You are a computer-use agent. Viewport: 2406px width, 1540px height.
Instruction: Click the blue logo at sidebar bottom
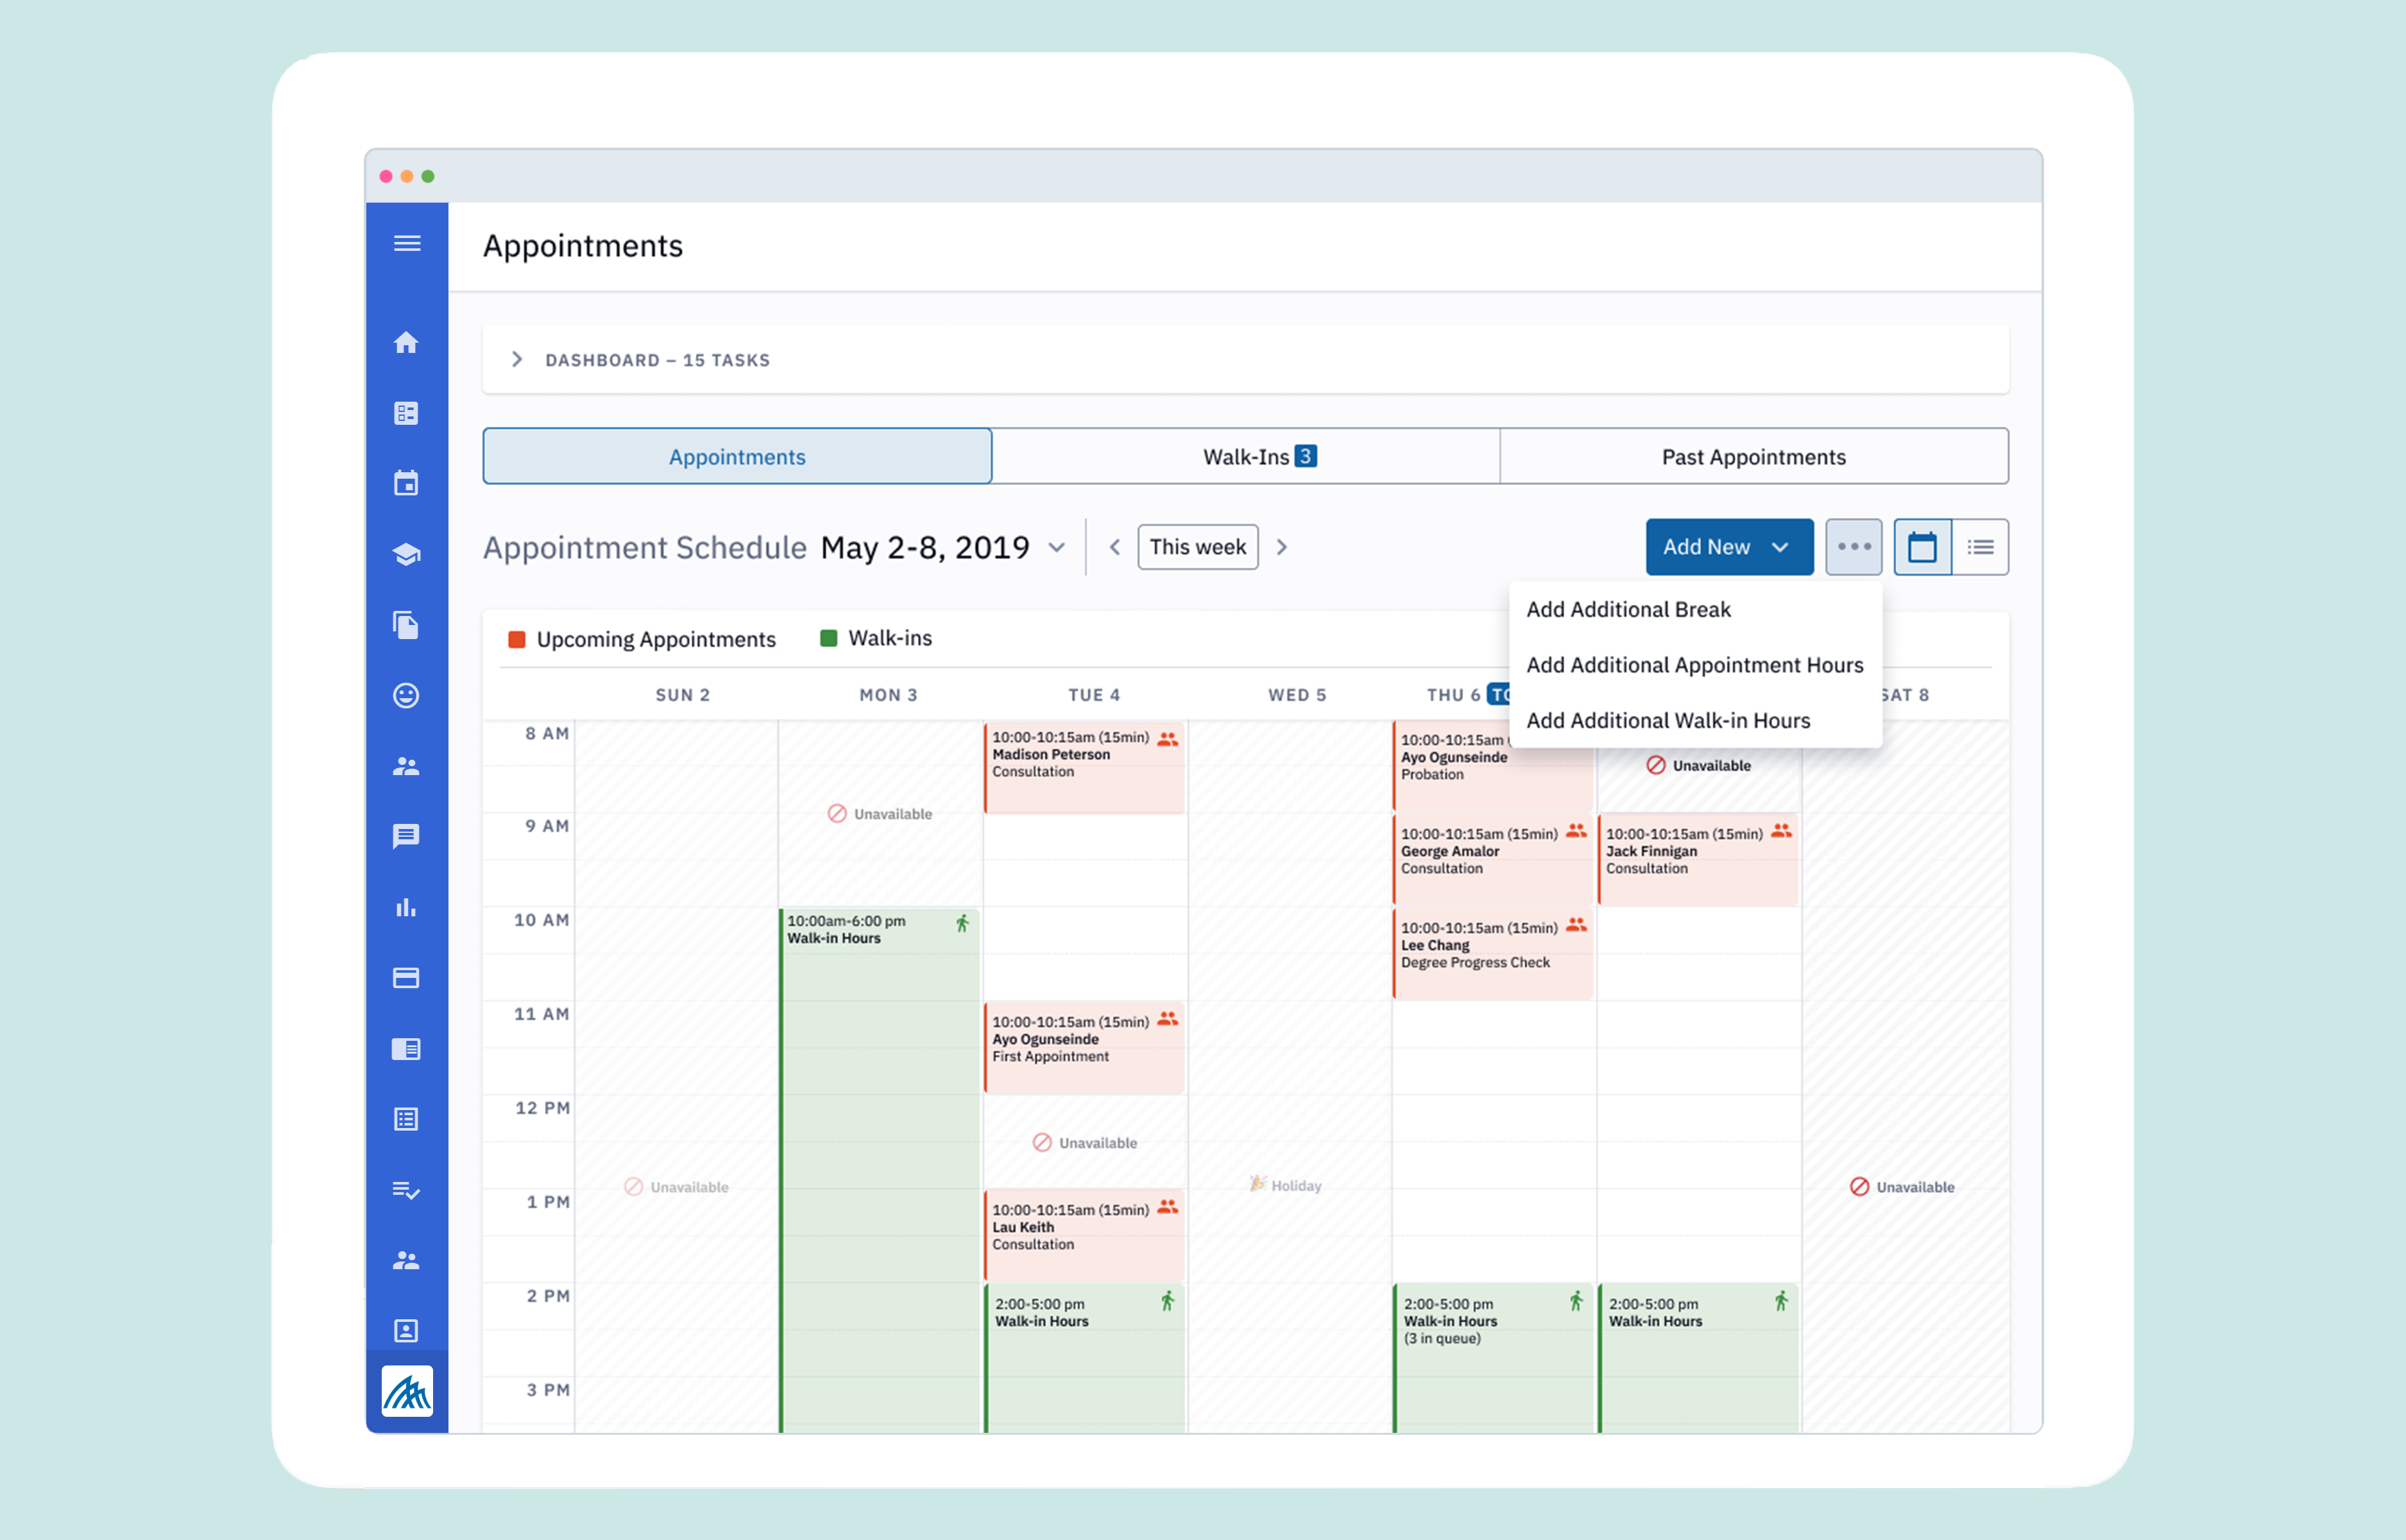pyautogui.click(x=407, y=1391)
